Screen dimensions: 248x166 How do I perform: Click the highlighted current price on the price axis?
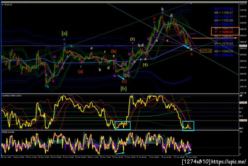click(242, 46)
